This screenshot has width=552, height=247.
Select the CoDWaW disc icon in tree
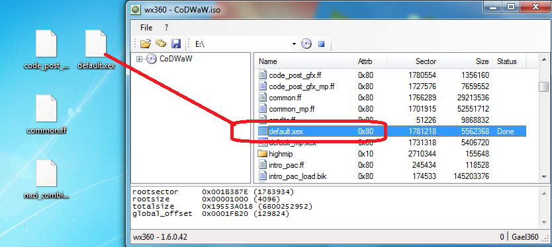point(152,59)
